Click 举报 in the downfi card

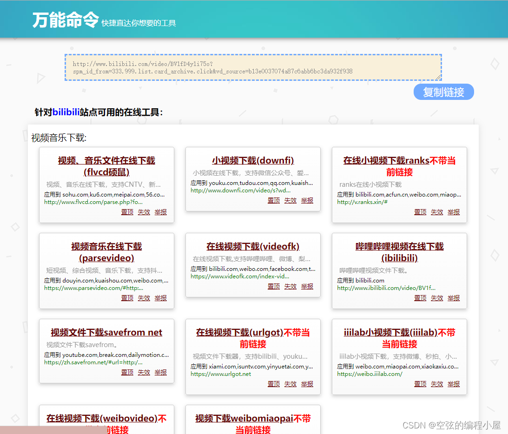tap(307, 200)
